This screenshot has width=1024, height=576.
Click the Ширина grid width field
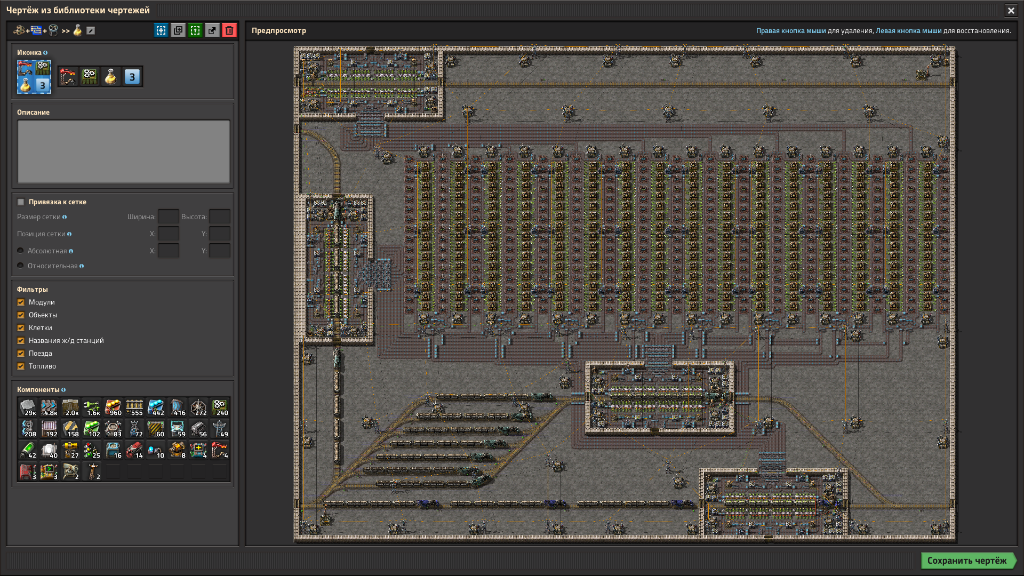coord(169,217)
